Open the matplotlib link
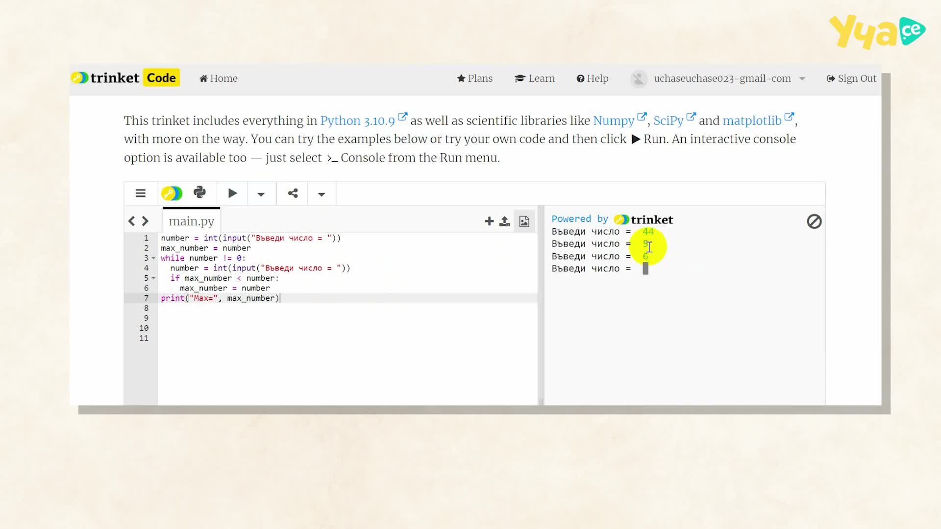 [x=758, y=120]
